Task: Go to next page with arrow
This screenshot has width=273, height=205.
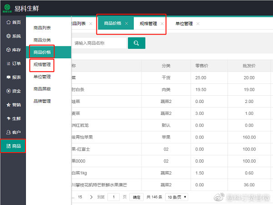Action: click(91, 197)
